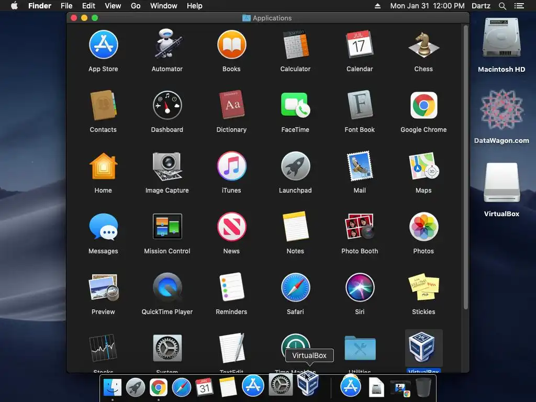Open the Books app
Screen dimensions: 536x402
click(x=231, y=45)
